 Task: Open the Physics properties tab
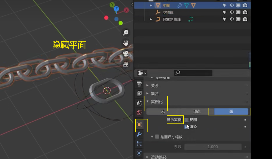coord(139,153)
